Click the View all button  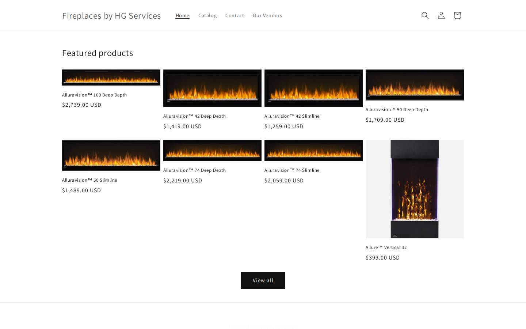tap(263, 280)
